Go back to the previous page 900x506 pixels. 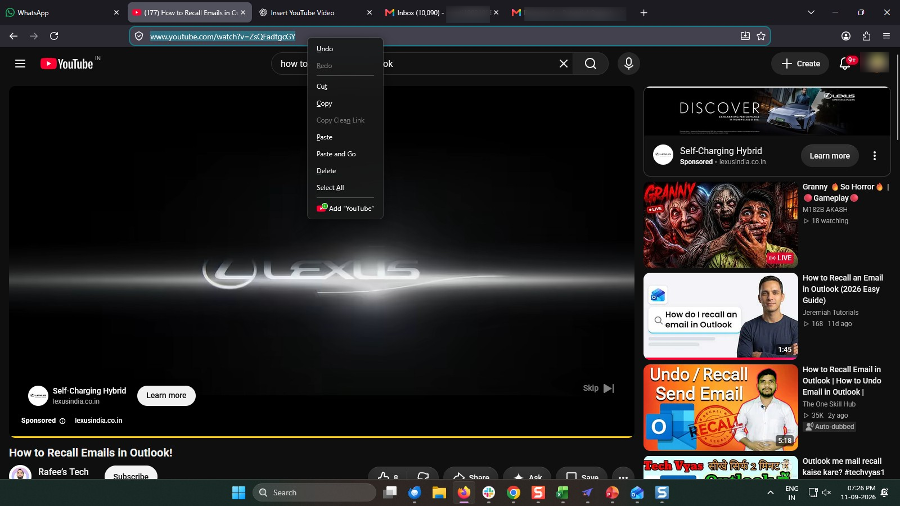point(13,36)
